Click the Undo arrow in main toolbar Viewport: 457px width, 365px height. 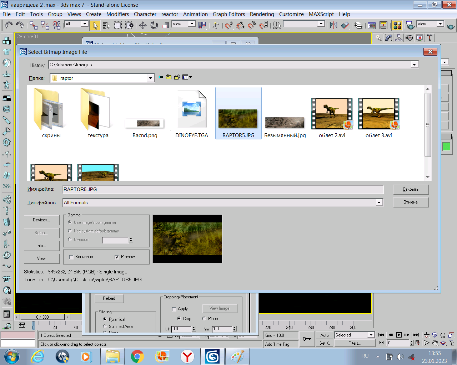pyautogui.click(x=9, y=25)
